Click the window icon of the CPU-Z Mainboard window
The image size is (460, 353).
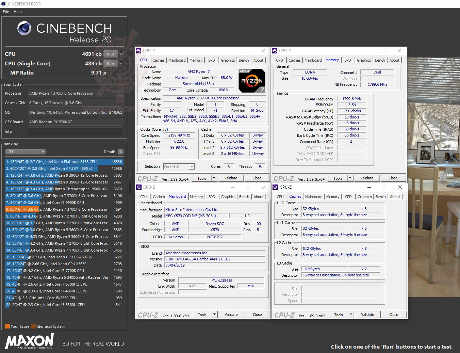coord(139,187)
